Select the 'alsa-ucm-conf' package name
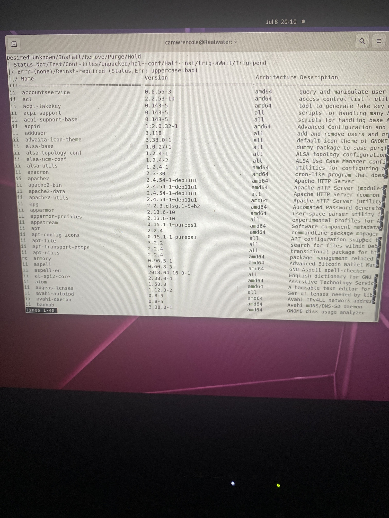Image resolution: width=389 pixels, height=518 pixels. coord(46,159)
